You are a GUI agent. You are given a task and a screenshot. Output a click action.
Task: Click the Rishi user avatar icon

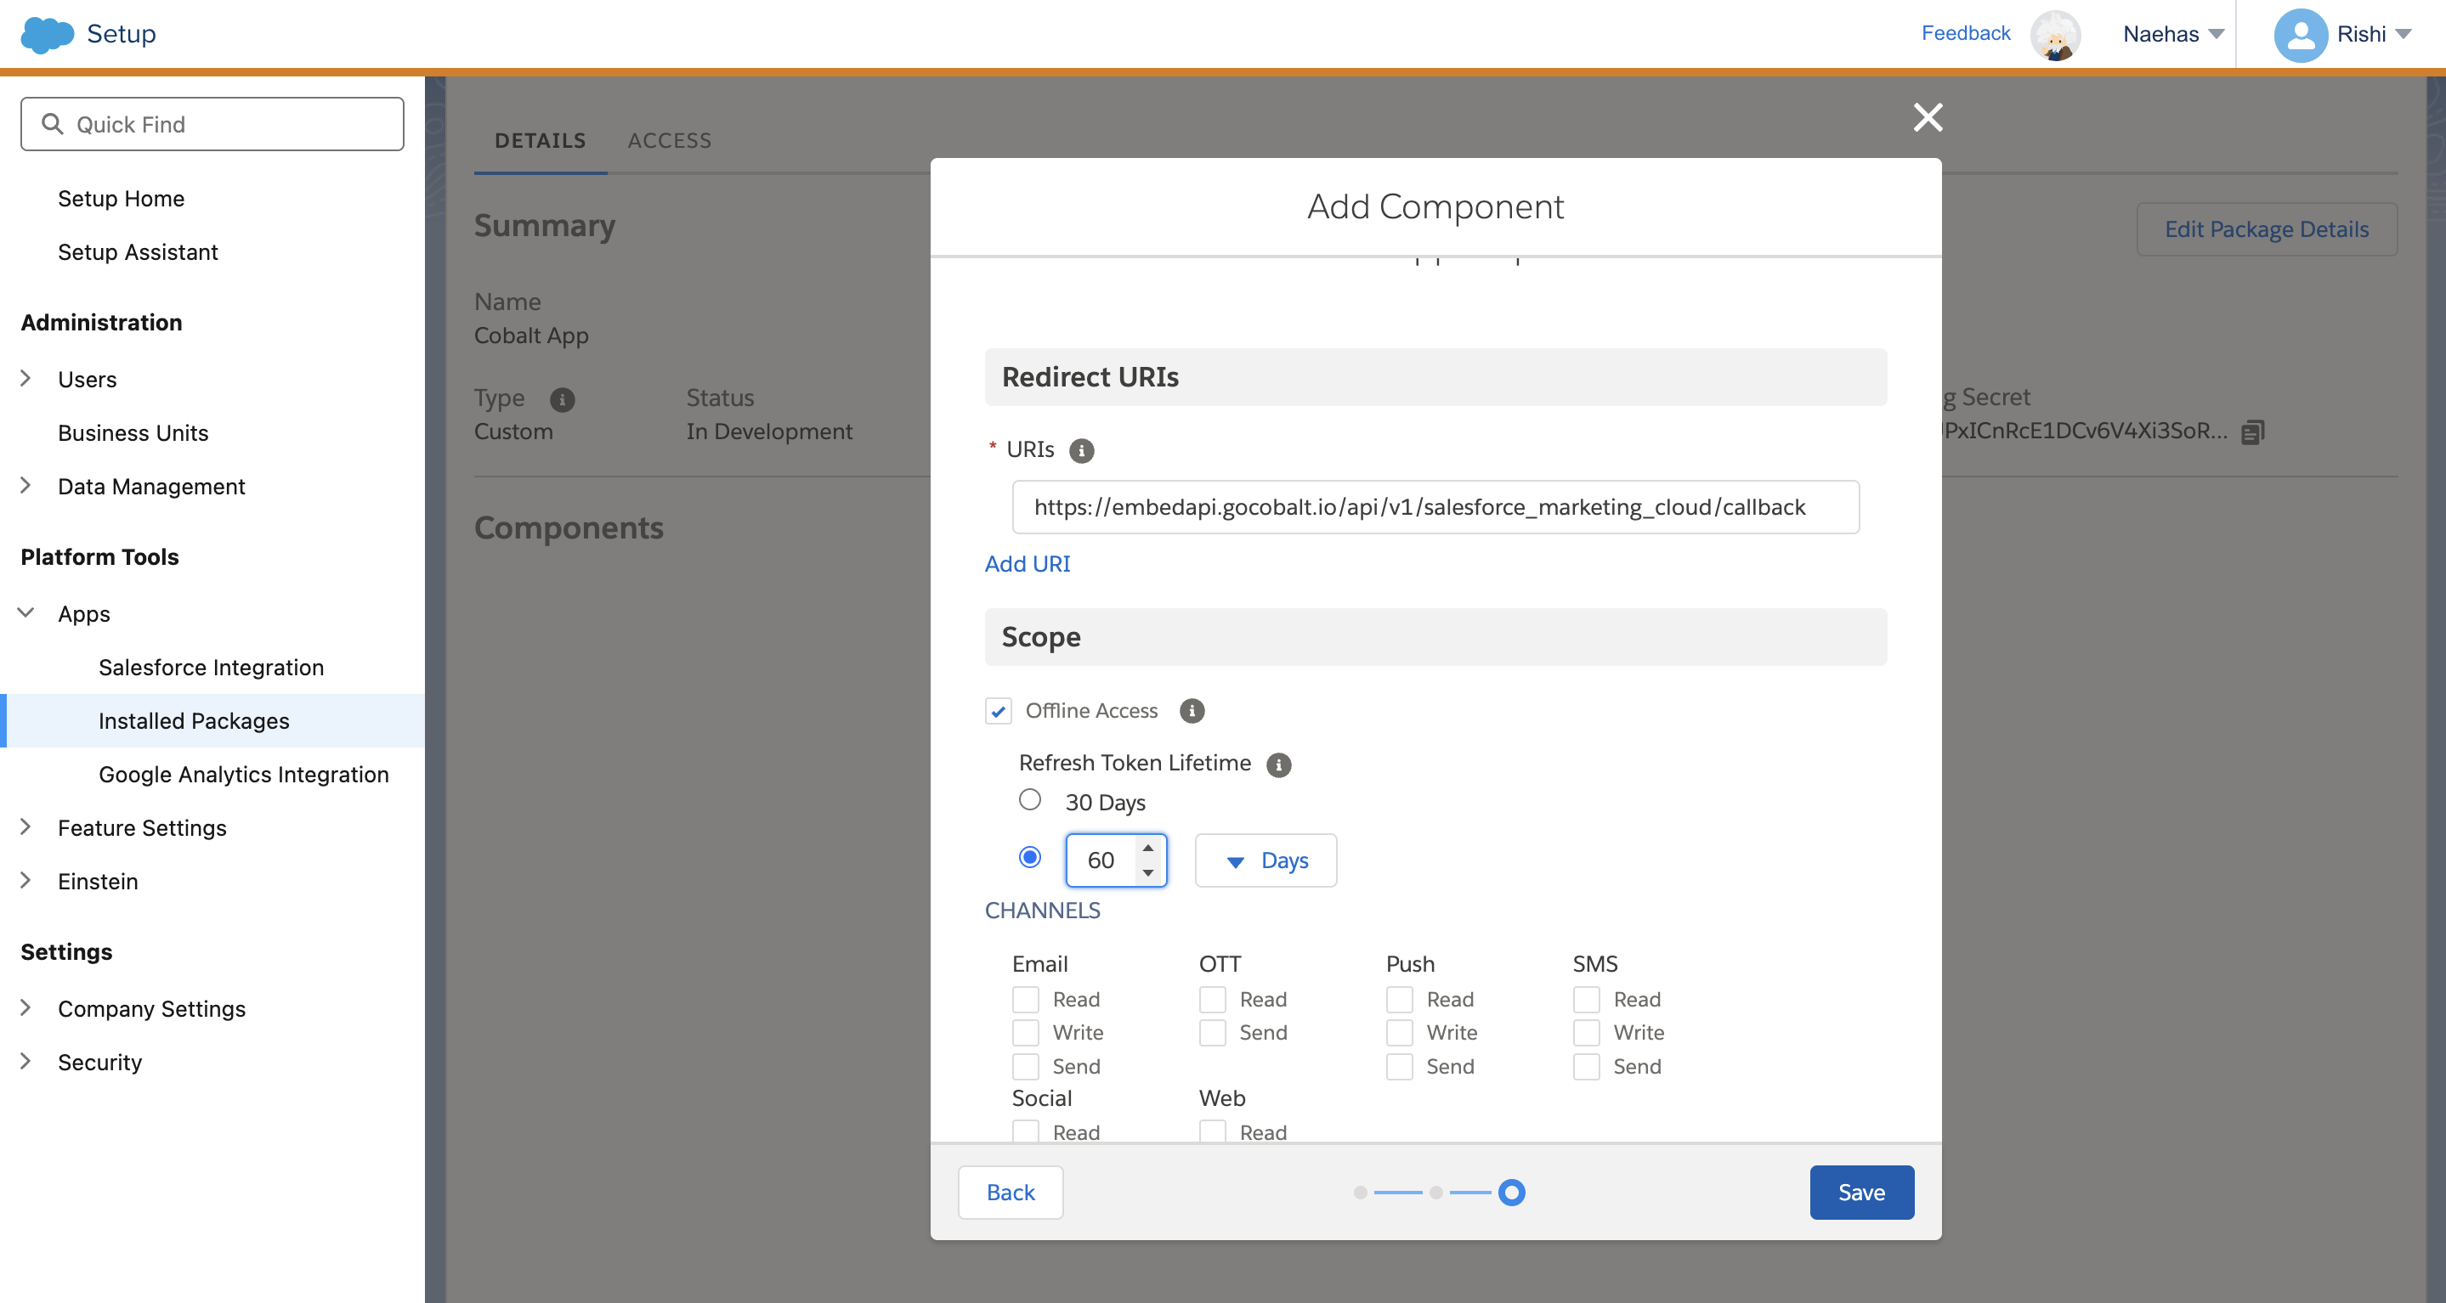(2301, 34)
